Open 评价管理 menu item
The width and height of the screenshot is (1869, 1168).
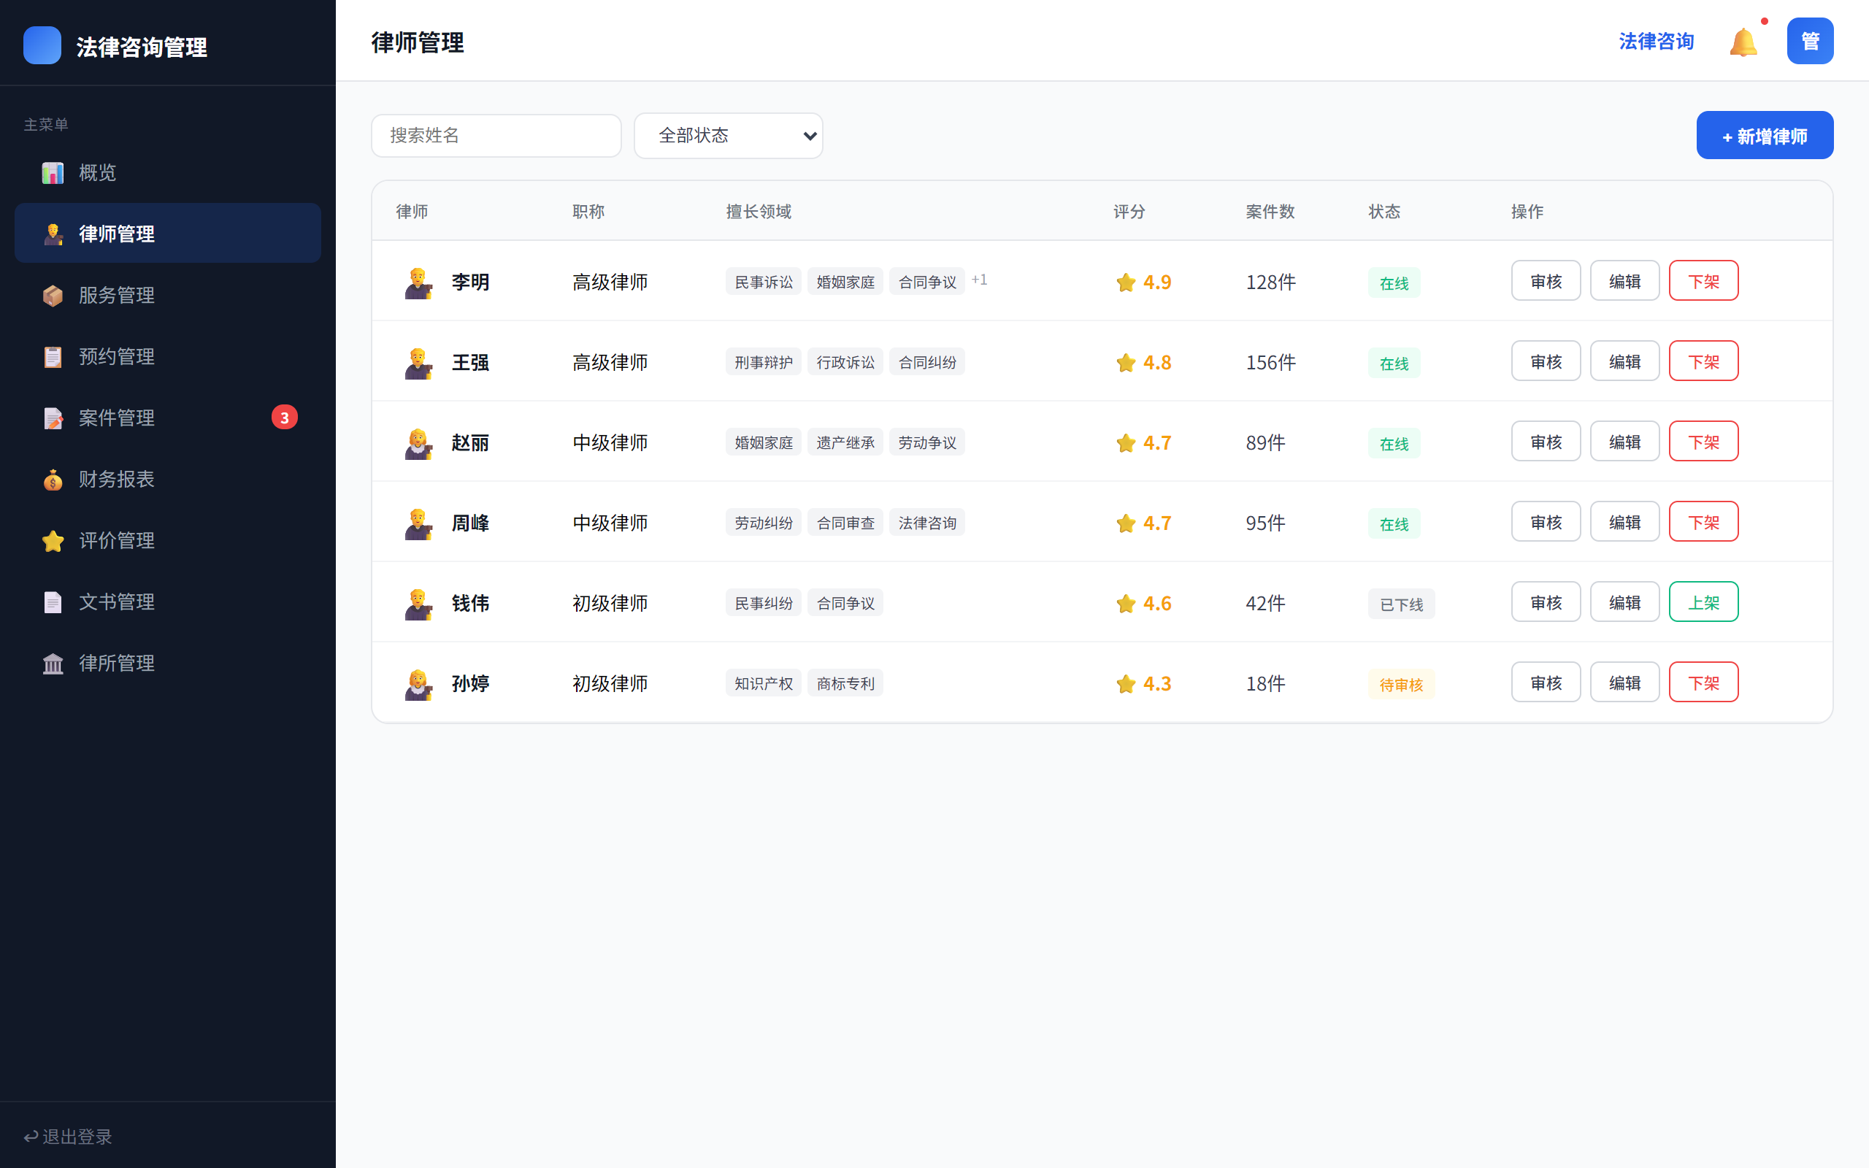point(168,541)
